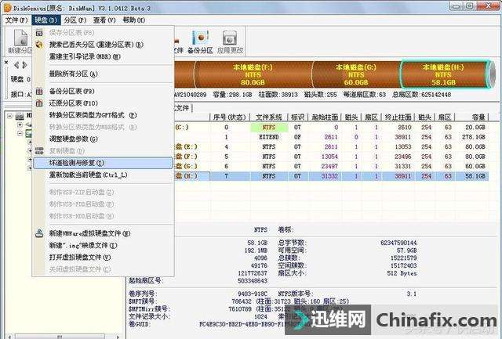Click the 20.0GB capacity cell
Screen dimensions: 502x339
tap(475, 127)
